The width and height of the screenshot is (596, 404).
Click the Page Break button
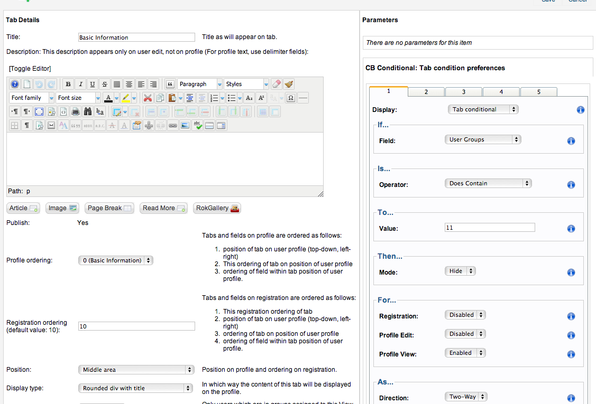[109, 208]
